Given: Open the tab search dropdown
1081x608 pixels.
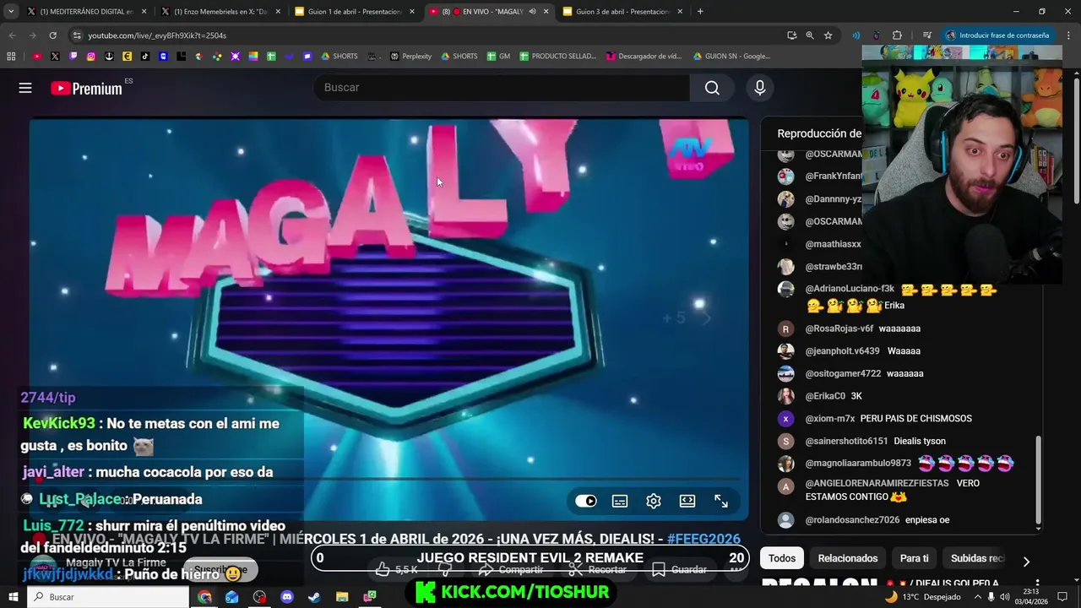Looking at the screenshot, I should pyautogui.click(x=11, y=12).
